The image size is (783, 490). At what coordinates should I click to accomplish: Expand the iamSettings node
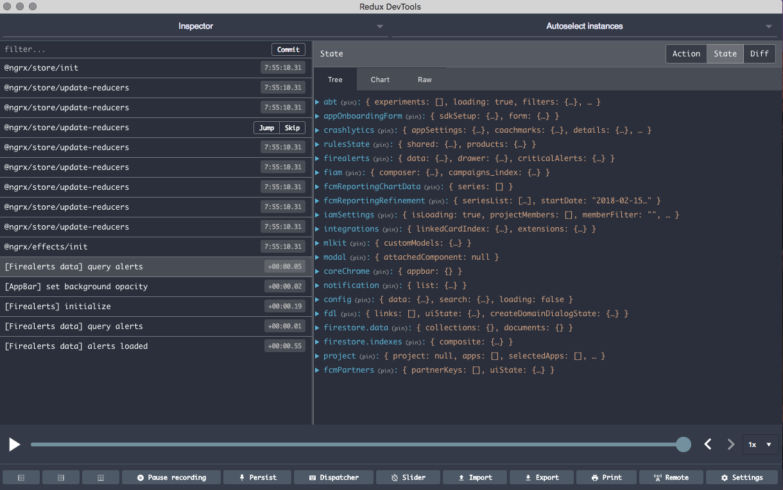(318, 215)
